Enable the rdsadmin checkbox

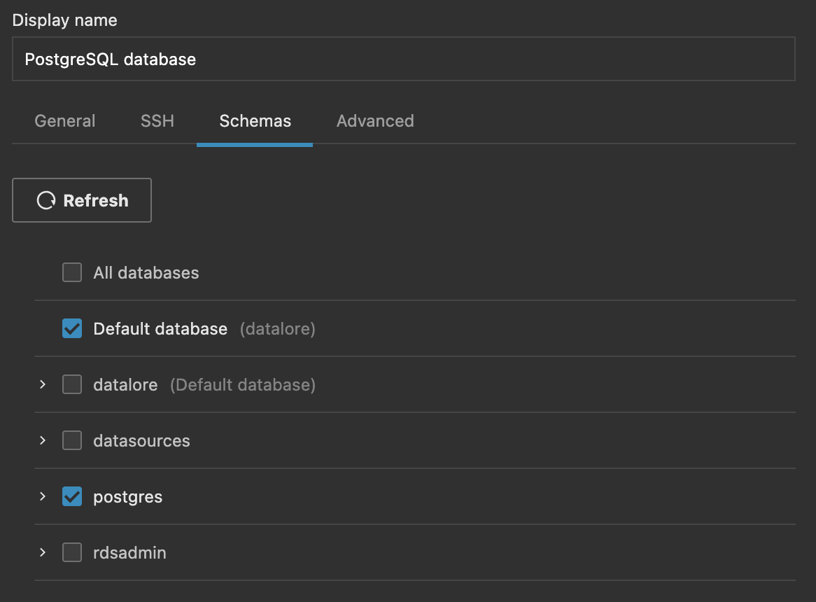[71, 552]
